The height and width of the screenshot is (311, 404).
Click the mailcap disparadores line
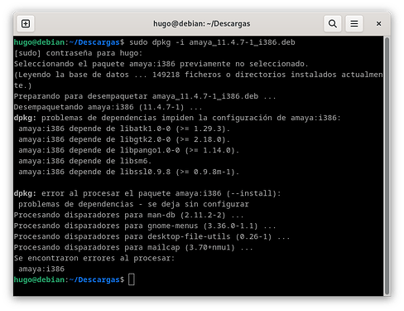pyautogui.click(x=133, y=247)
